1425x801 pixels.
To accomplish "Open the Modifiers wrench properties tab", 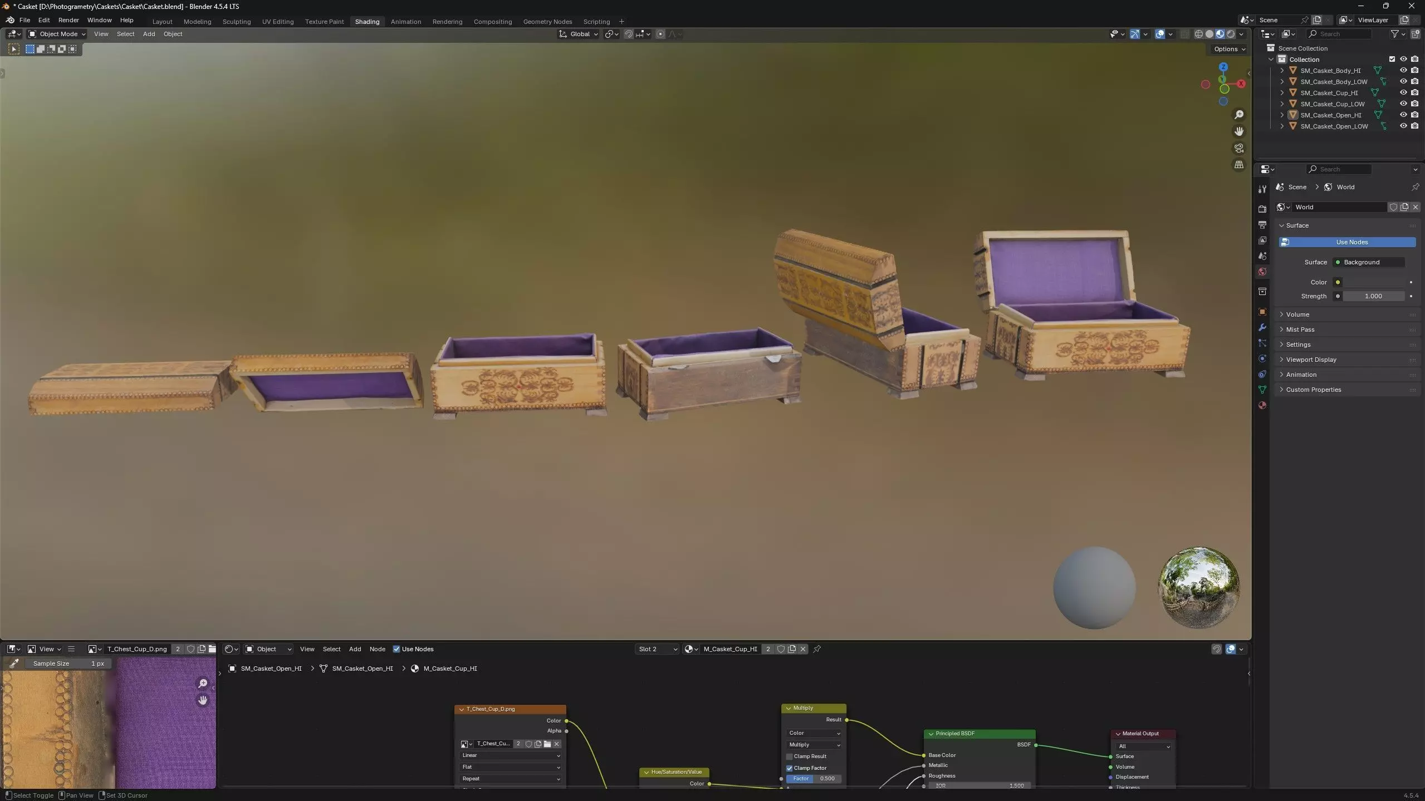I will click(1262, 327).
